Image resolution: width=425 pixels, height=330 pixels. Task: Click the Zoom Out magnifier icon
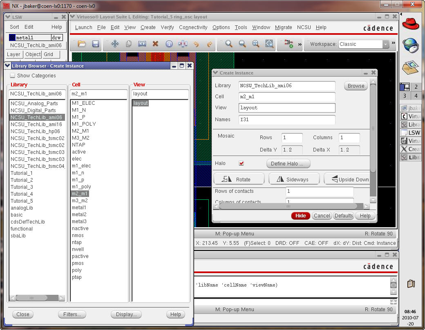tap(242, 44)
